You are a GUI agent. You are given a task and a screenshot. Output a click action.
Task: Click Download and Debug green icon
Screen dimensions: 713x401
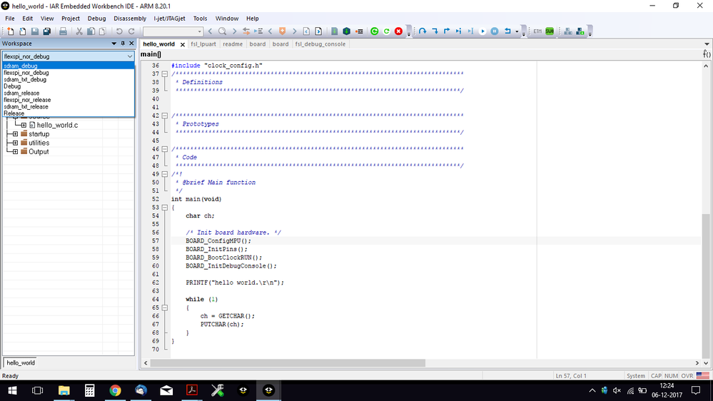[374, 31]
